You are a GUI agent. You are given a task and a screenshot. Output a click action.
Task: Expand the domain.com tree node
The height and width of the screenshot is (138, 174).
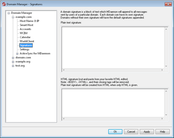tap(13, 58)
